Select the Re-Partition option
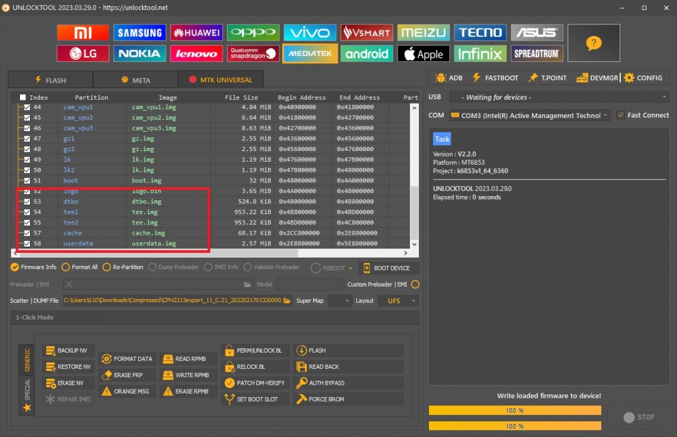This screenshot has width=677, height=437. point(123,267)
